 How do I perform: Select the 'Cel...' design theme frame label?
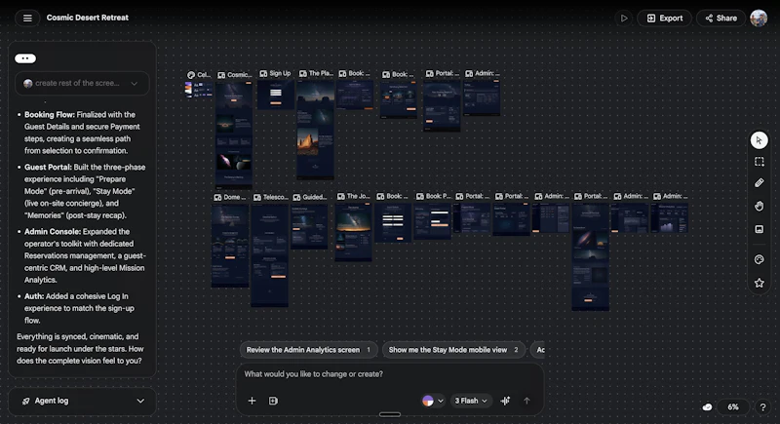pyautogui.click(x=204, y=74)
